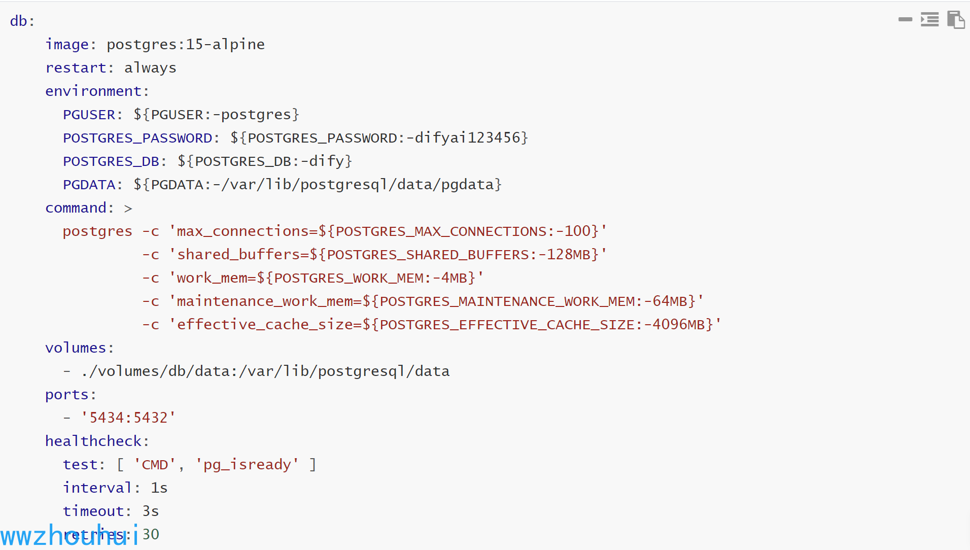Click the 'db:' key at top
This screenshot has width=970, height=550.
pyautogui.click(x=22, y=21)
